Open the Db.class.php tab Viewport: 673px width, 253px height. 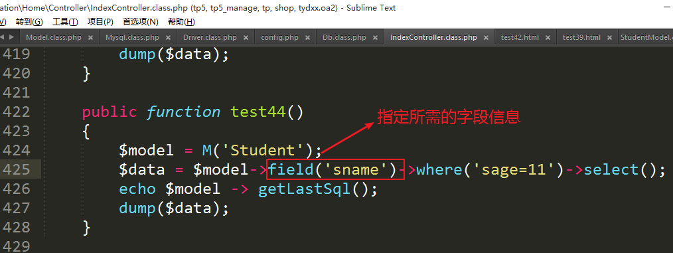[344, 38]
